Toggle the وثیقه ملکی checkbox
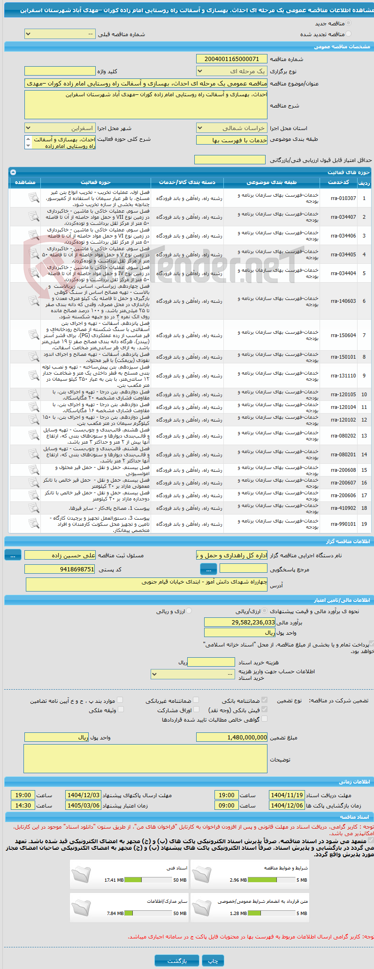The height and width of the screenshot is (969, 374). (121, 710)
